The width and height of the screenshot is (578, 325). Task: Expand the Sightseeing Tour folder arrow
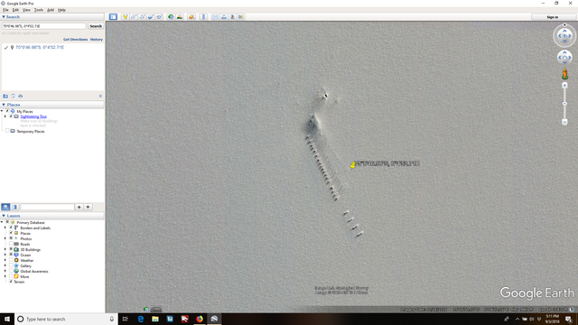click(5, 116)
